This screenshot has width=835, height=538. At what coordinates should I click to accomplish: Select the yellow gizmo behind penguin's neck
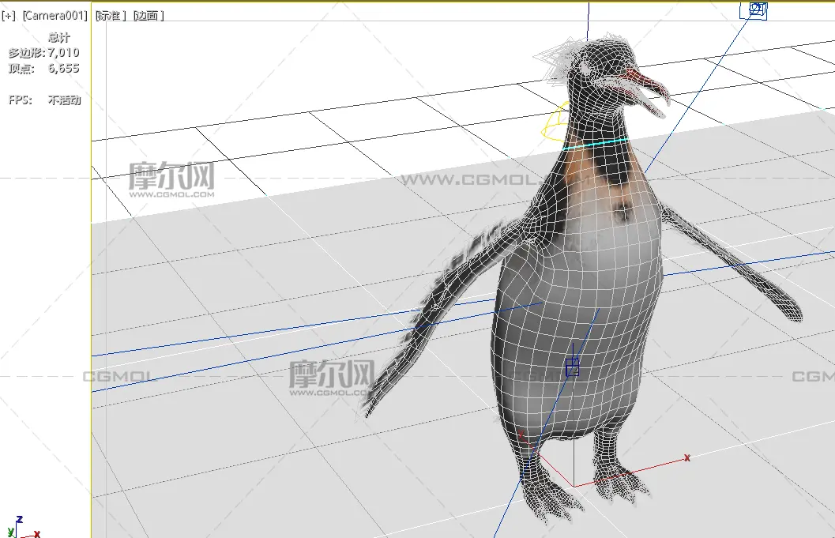pos(556,121)
